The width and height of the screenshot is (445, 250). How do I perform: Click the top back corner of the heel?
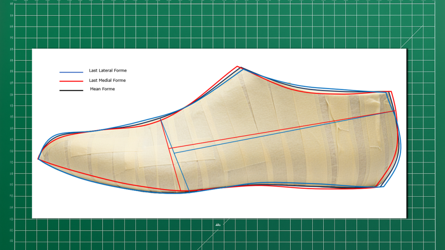(x=389, y=92)
